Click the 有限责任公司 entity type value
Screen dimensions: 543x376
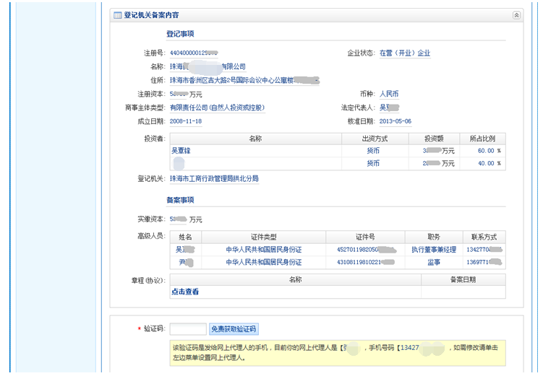tap(217, 108)
